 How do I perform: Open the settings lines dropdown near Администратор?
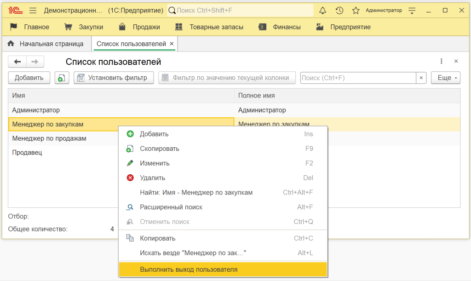pyautogui.click(x=412, y=11)
